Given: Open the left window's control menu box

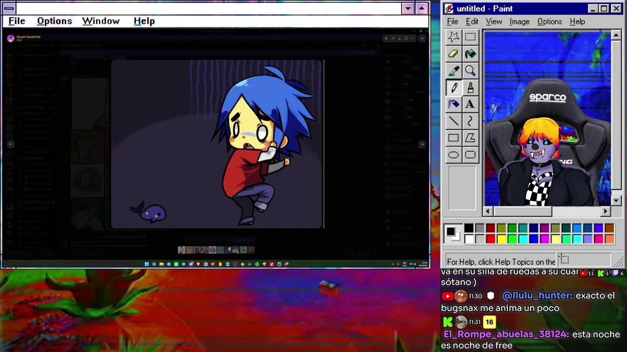Looking at the screenshot, I should pos(9,8).
